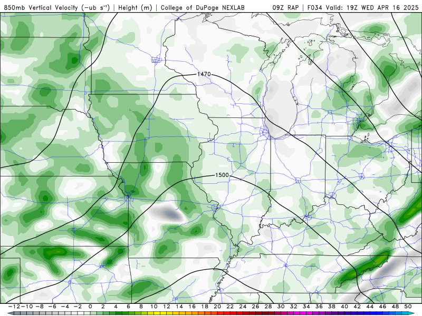
Task: Click the 38 value on the color scale
Action: (332, 307)
